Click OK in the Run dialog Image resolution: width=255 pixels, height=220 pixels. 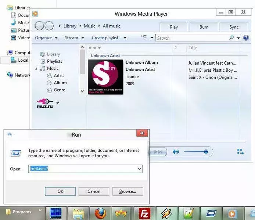(x=60, y=191)
